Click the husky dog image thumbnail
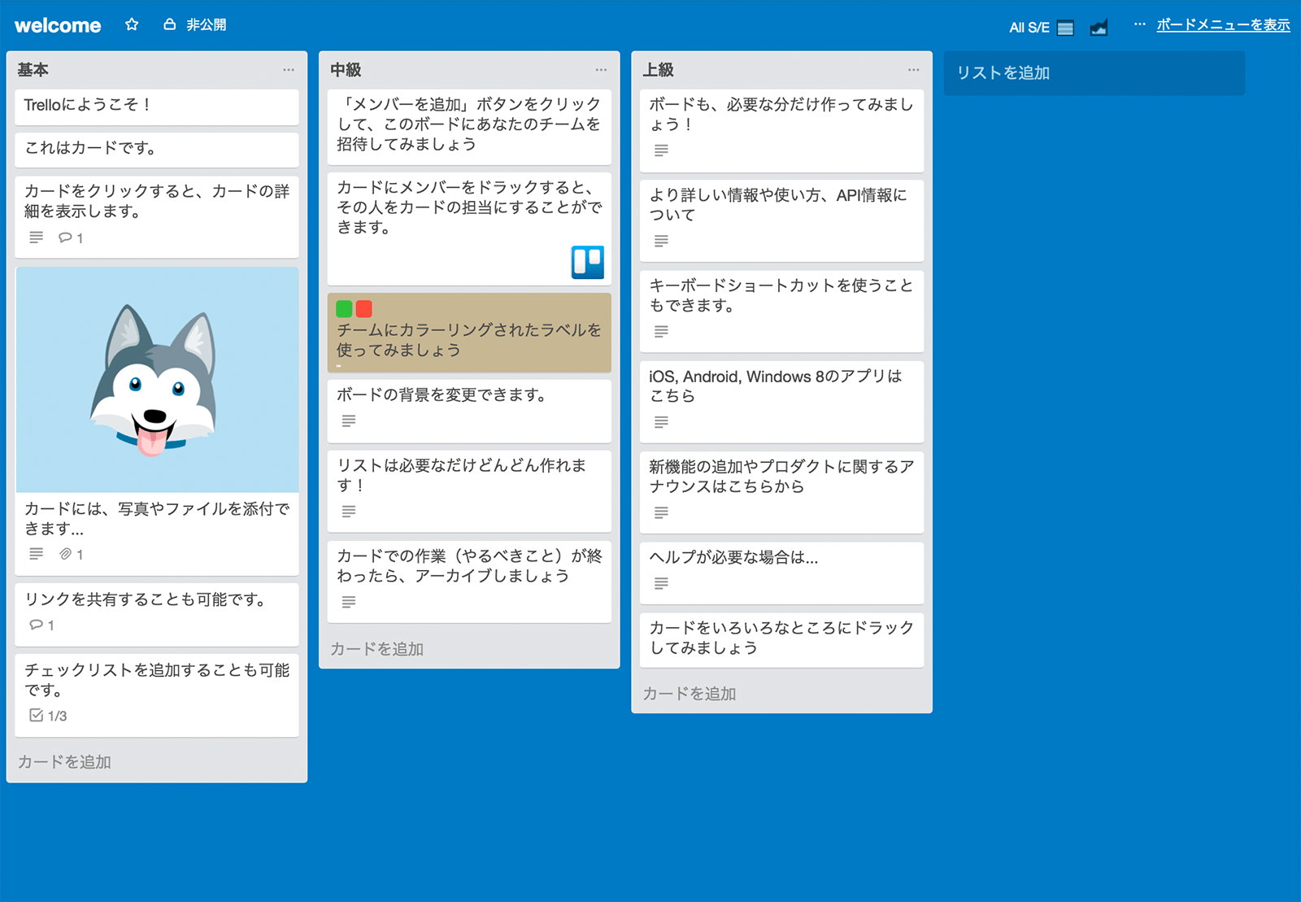This screenshot has width=1301, height=902. tap(157, 380)
